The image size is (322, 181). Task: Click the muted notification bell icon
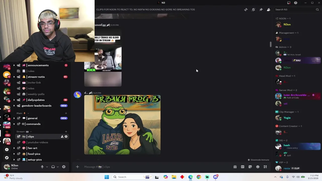click(x=253, y=10)
